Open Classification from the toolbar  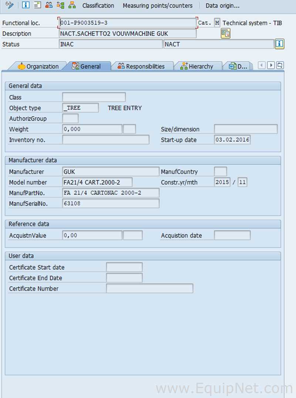pos(98,6)
